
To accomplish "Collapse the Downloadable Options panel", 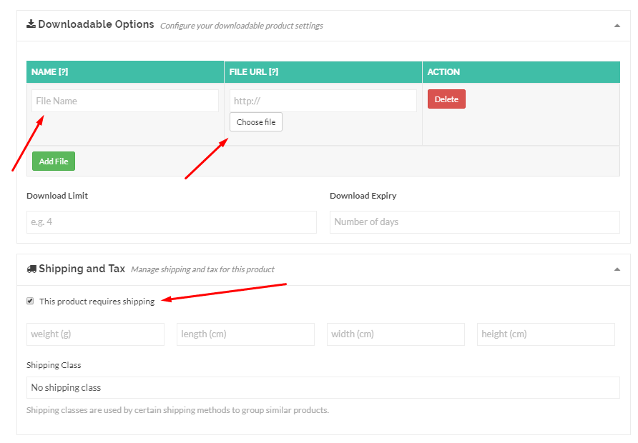I will pyautogui.click(x=617, y=26).
